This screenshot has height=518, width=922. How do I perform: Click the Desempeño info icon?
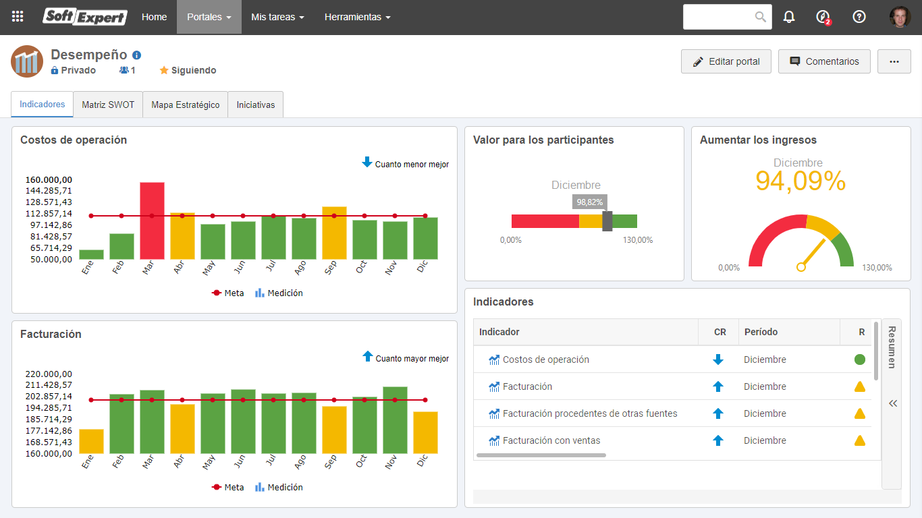[x=136, y=55]
